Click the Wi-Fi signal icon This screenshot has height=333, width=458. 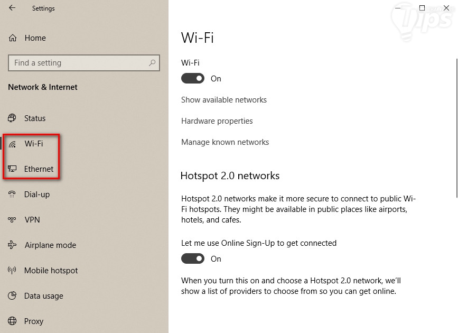(13, 144)
